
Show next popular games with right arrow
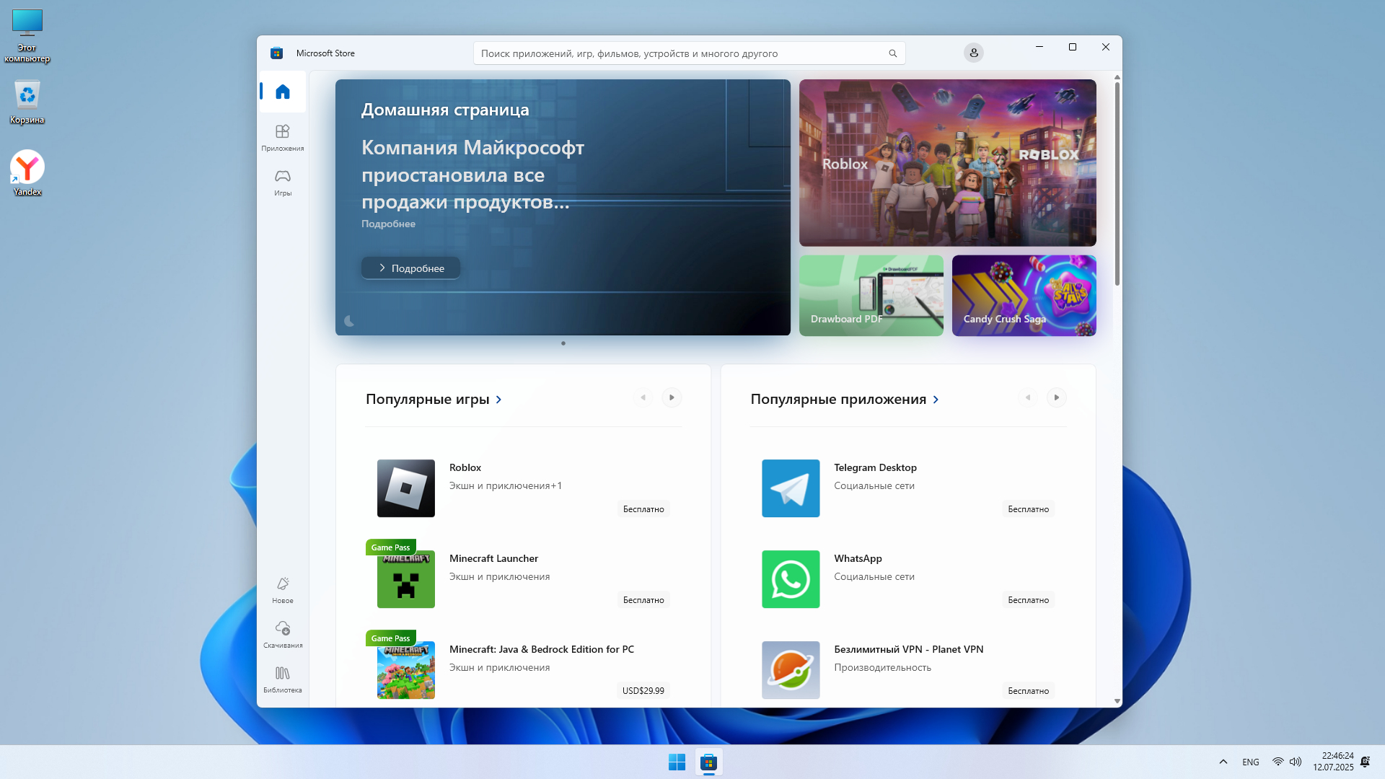point(672,397)
